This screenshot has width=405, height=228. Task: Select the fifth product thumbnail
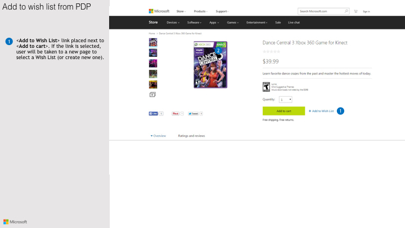coord(153,84)
